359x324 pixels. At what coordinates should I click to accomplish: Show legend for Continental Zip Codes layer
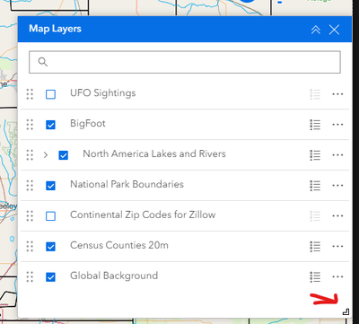315,216
